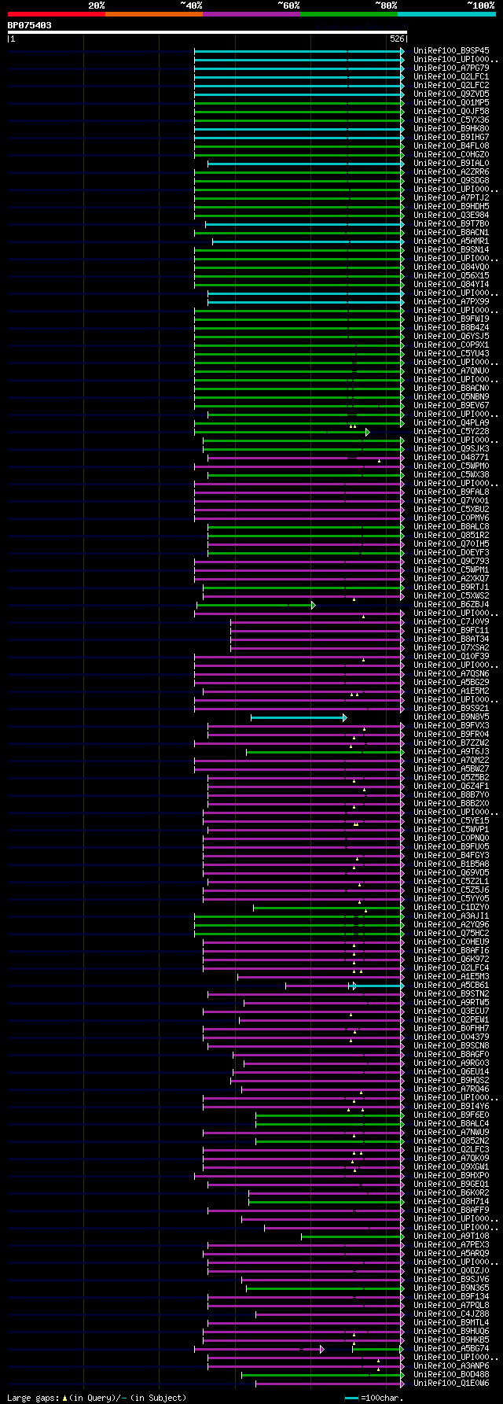
Task: Open hit UniRef100_Q9ZVD5
Action: pyautogui.click(x=451, y=94)
